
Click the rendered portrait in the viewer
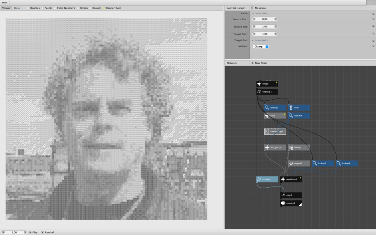coord(106,119)
